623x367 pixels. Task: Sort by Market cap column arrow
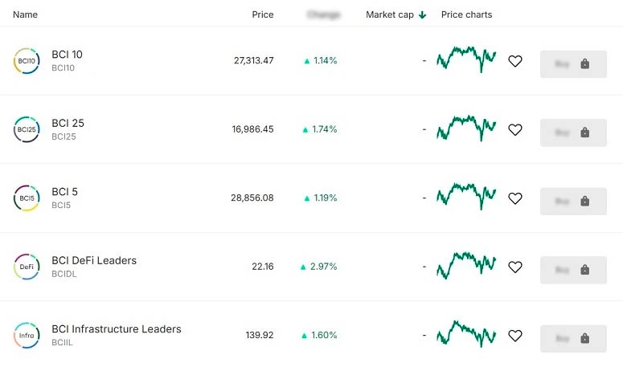(x=422, y=15)
